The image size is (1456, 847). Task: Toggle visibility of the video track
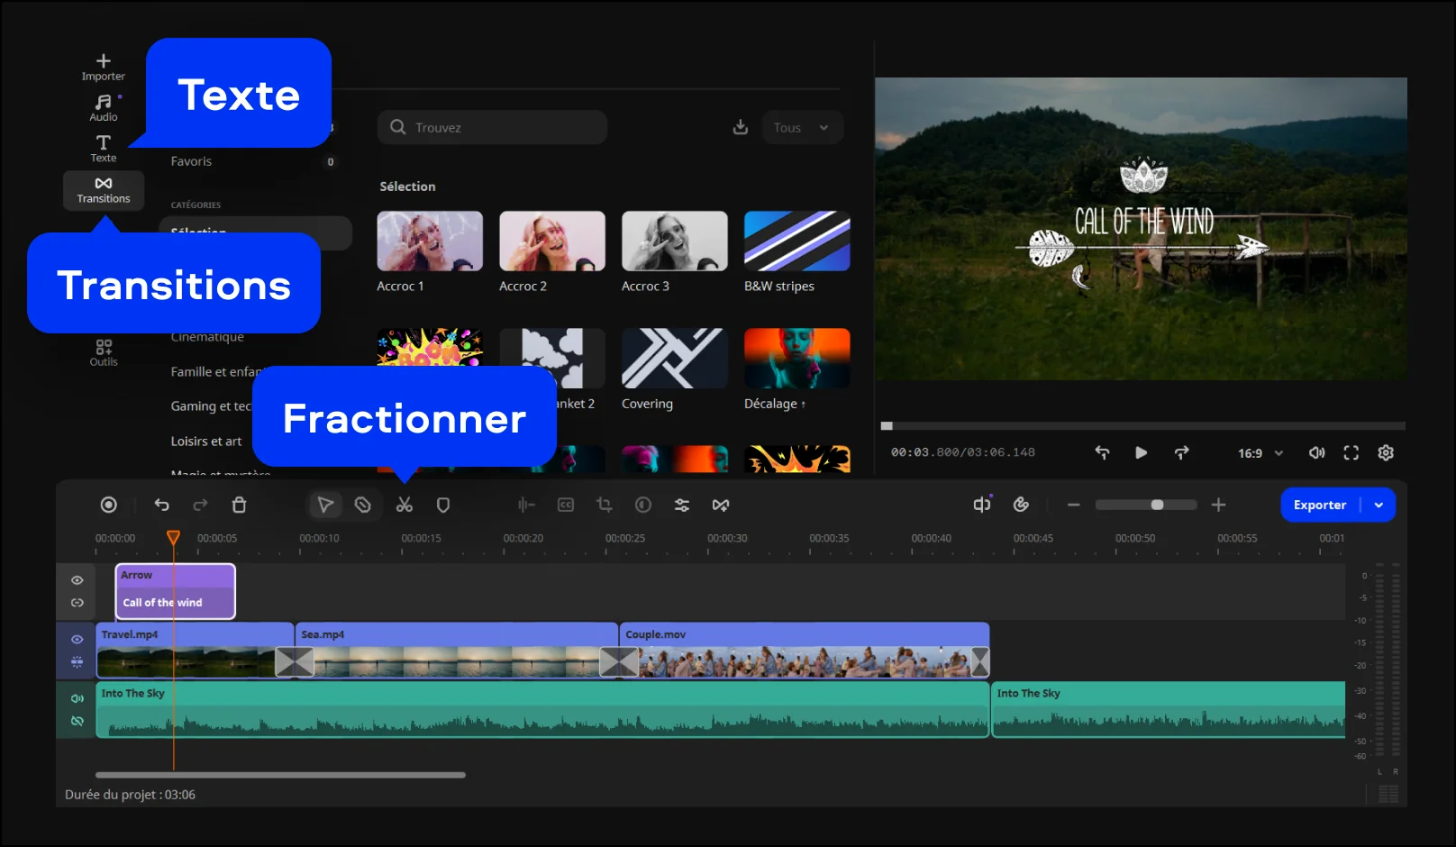click(x=77, y=639)
